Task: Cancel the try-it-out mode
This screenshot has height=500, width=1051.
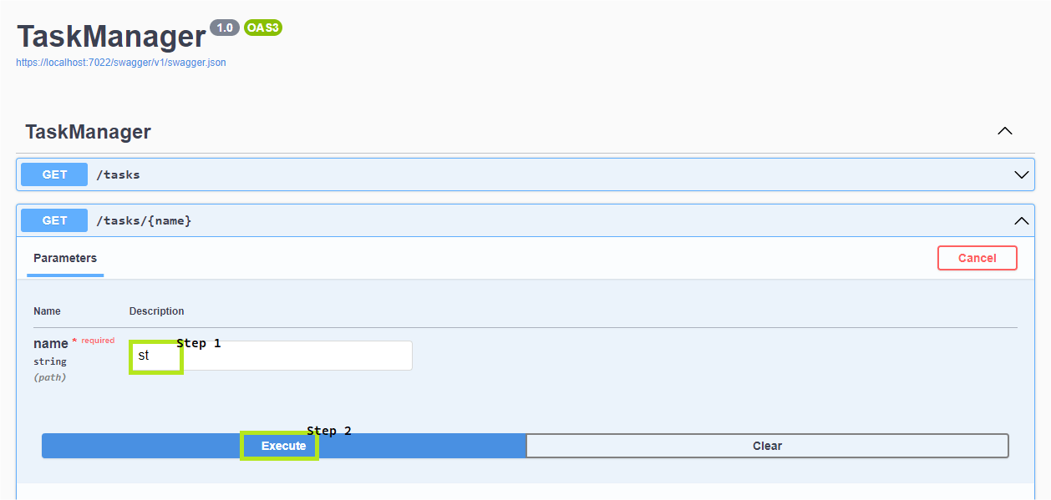Action: point(977,258)
